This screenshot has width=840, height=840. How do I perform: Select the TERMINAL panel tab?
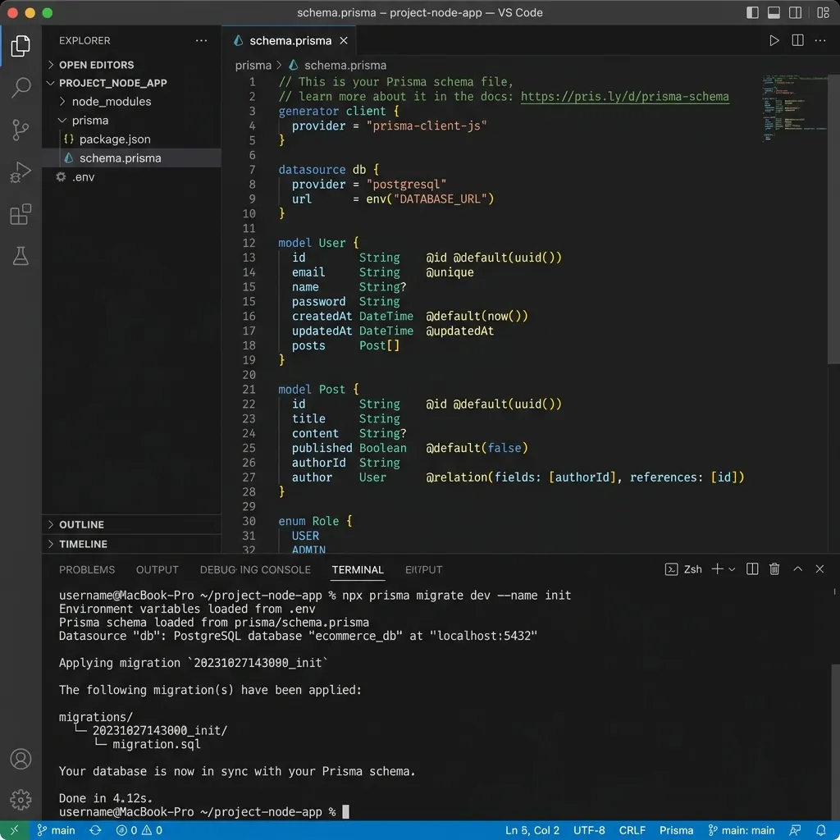click(x=358, y=569)
